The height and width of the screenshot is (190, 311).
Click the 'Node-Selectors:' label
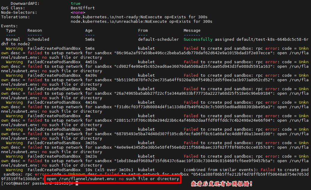[x=19, y=13]
